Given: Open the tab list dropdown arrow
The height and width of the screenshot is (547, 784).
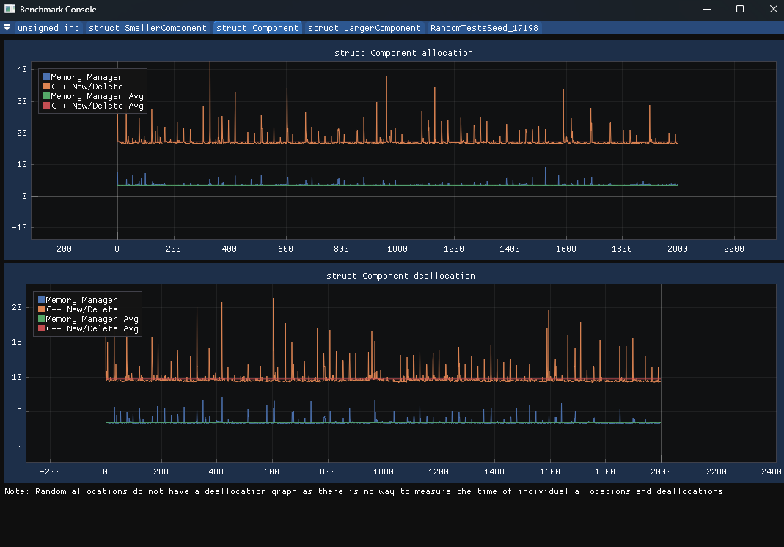Looking at the screenshot, I should (x=7, y=28).
